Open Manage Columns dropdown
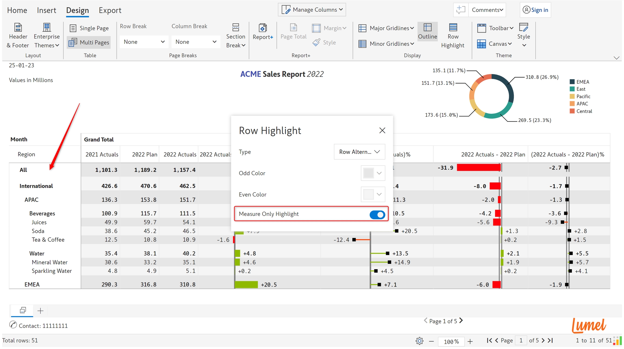Viewport: 624px width, 349px height. (312, 10)
